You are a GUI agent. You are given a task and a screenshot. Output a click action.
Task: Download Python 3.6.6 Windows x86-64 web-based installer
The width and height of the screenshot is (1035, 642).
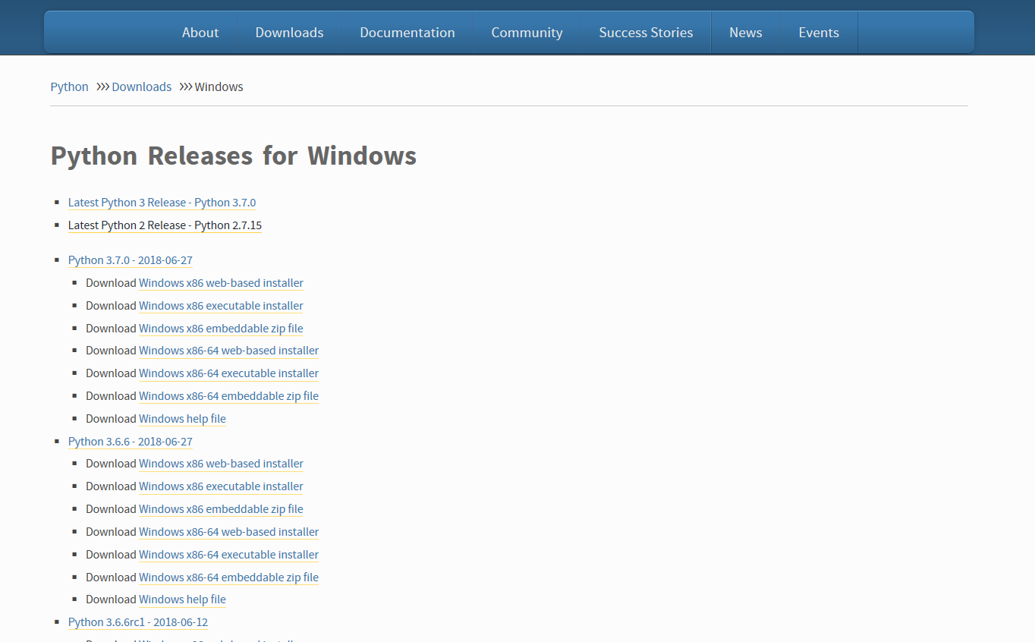[228, 532]
